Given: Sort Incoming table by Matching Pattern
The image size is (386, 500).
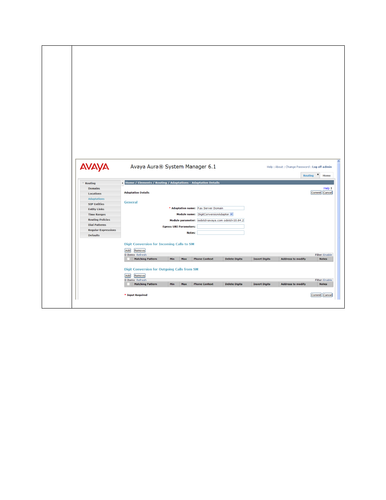Looking at the screenshot, I should click(146, 259).
